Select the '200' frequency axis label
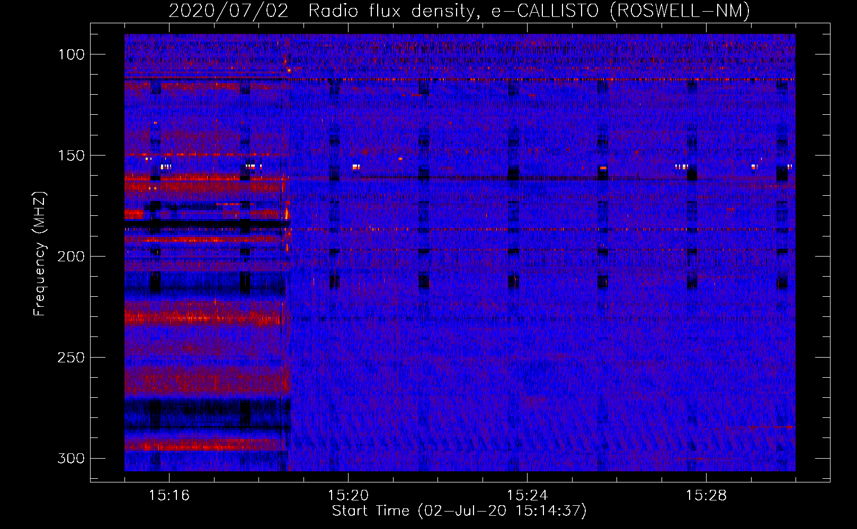Viewport: 857px width, 529px height. click(x=71, y=257)
